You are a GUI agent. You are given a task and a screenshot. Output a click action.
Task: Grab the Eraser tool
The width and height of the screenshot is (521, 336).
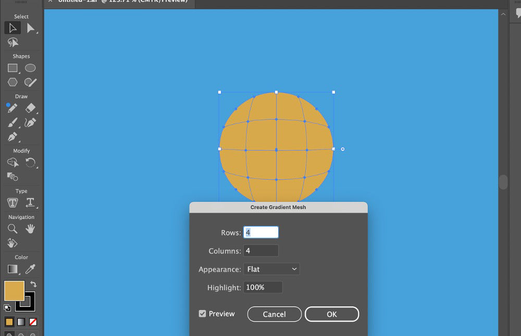click(x=30, y=108)
